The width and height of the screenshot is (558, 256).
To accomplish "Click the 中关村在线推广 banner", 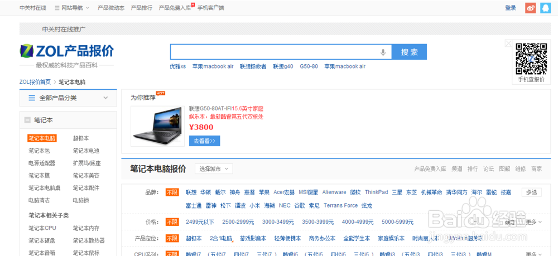I will point(285,29).
